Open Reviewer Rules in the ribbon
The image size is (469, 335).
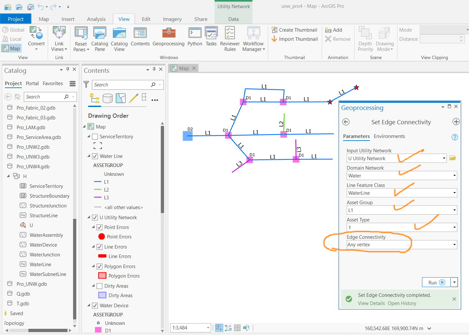tap(230, 37)
